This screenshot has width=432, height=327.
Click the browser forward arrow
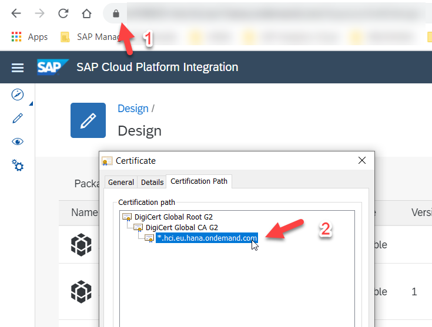(40, 14)
